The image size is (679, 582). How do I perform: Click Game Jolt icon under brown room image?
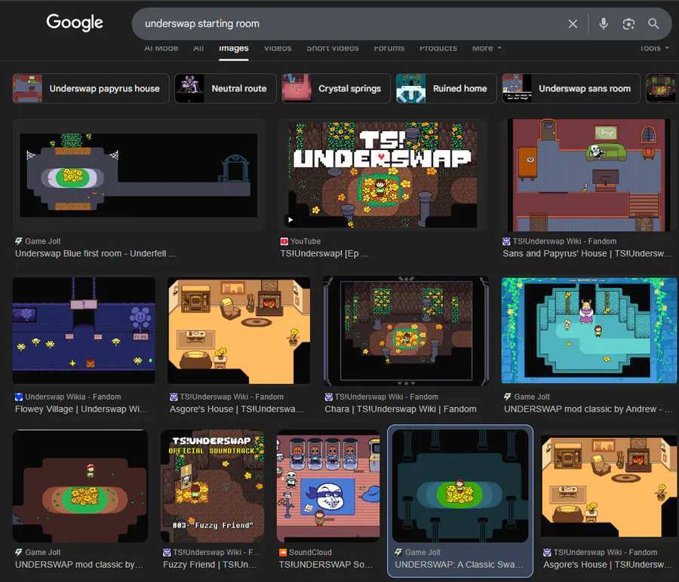(x=19, y=552)
